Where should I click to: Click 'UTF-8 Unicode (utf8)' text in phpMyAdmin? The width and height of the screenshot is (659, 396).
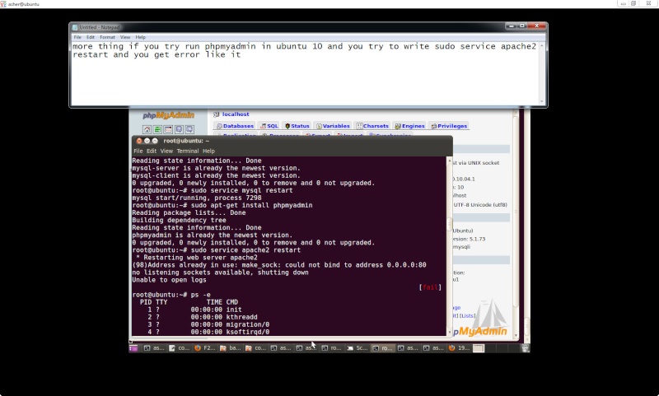480,205
